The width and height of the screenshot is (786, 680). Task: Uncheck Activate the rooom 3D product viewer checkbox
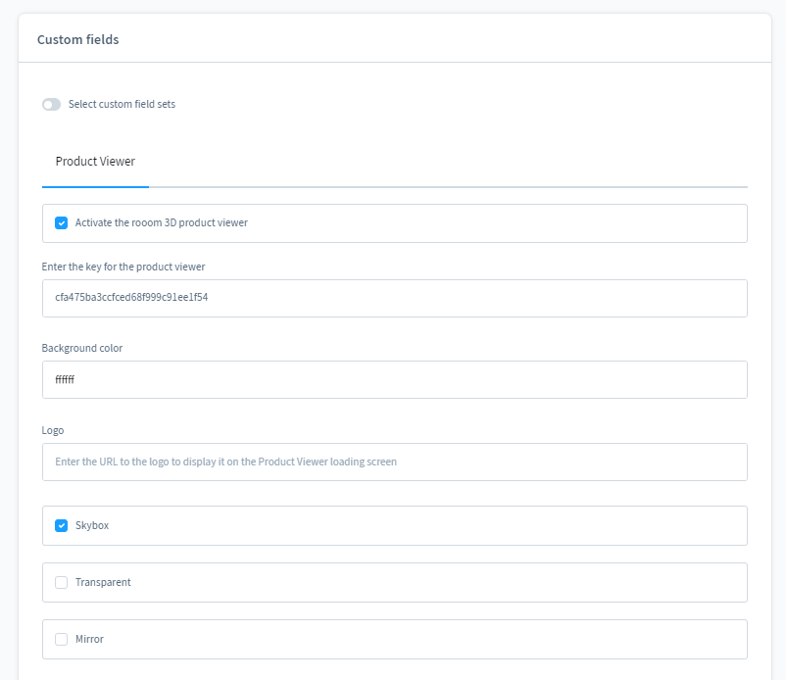[x=62, y=223]
